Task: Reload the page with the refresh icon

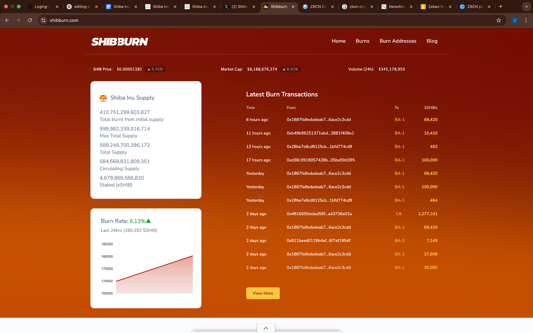Action: [30, 20]
